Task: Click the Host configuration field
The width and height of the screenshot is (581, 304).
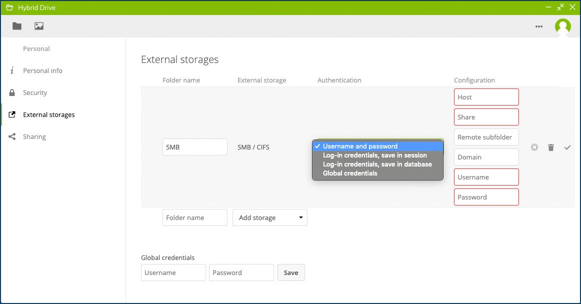Action: coord(486,97)
